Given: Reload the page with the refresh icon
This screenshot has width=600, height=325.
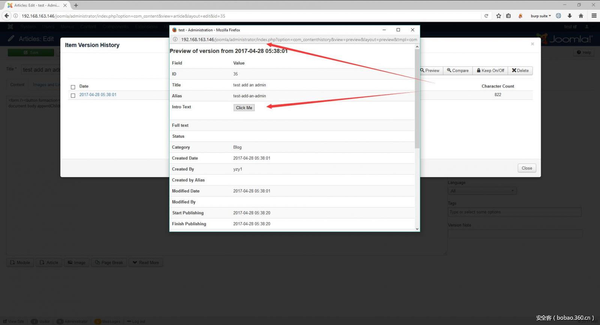Looking at the screenshot, I should 486,16.
